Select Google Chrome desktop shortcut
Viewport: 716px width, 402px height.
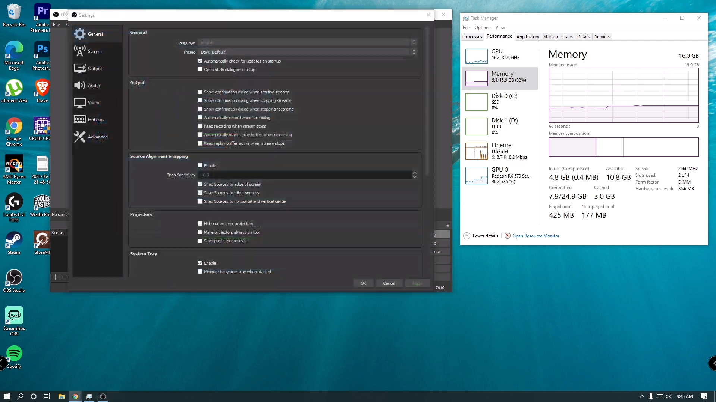[14, 131]
